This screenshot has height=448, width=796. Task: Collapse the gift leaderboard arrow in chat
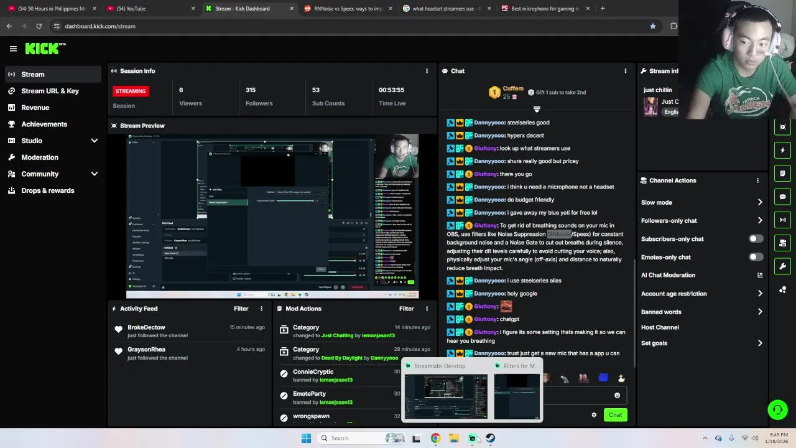537,110
